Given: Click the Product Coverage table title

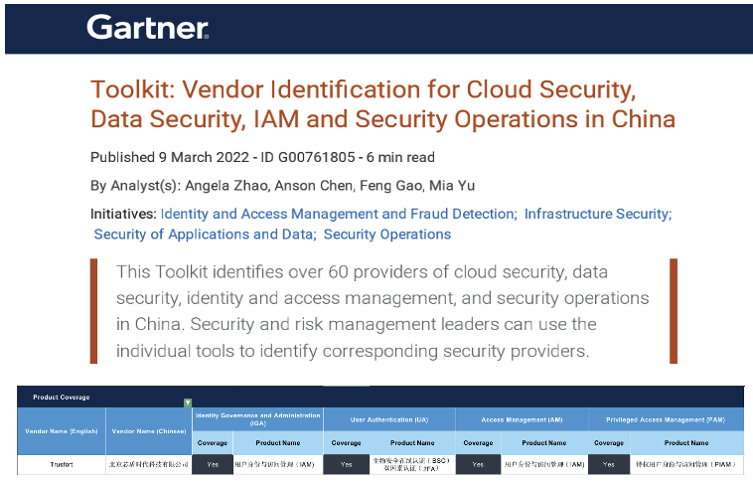Looking at the screenshot, I should 62,398.
